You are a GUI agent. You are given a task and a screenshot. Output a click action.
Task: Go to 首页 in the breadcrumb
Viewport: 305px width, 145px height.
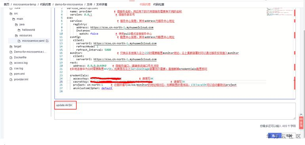[6, 4]
